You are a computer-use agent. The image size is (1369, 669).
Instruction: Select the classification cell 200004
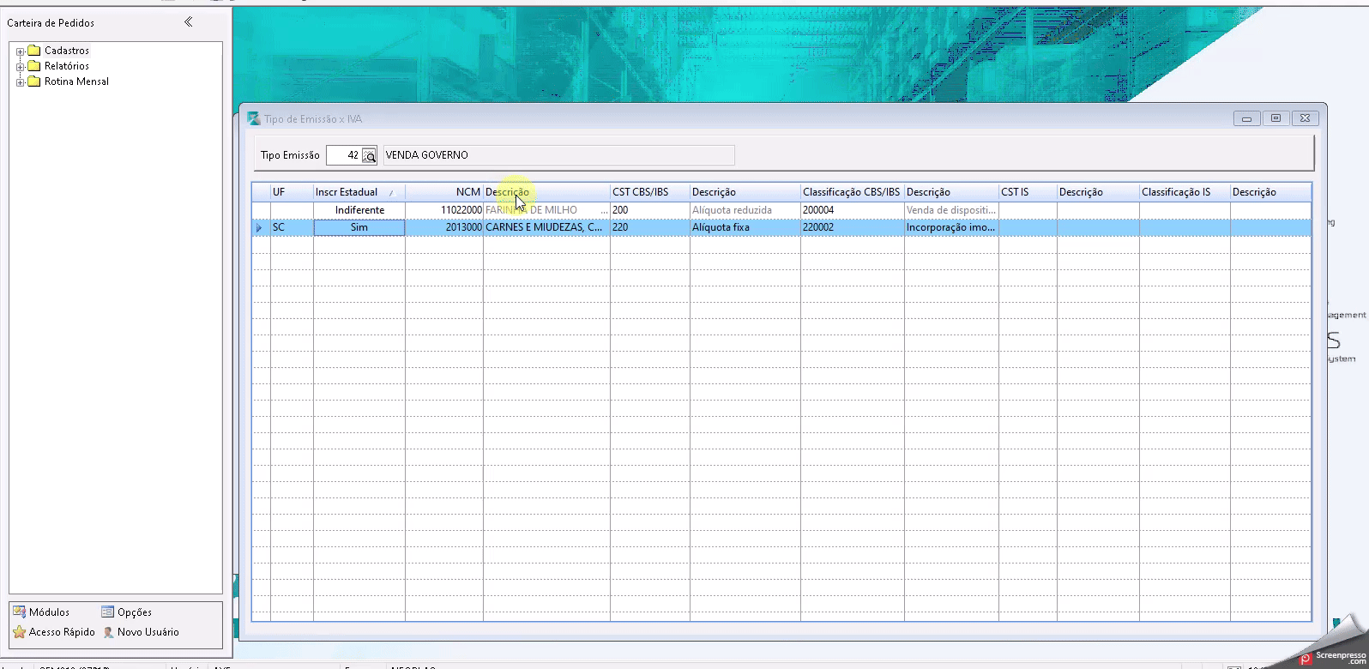click(853, 210)
